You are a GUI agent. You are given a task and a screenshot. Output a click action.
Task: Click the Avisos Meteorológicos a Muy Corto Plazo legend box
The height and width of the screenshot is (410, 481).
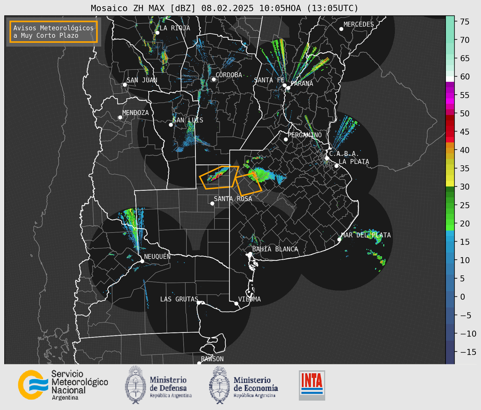point(54,32)
